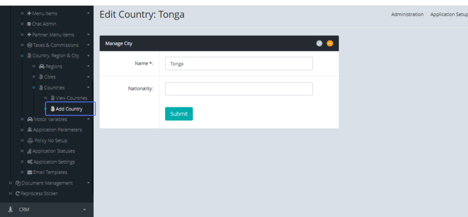Expand the Taxes & Commissions arrow

click(89, 45)
